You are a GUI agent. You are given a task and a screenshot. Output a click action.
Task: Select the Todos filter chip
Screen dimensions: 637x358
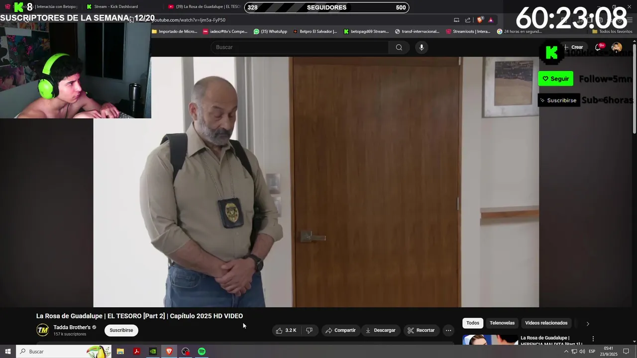tap(473, 323)
